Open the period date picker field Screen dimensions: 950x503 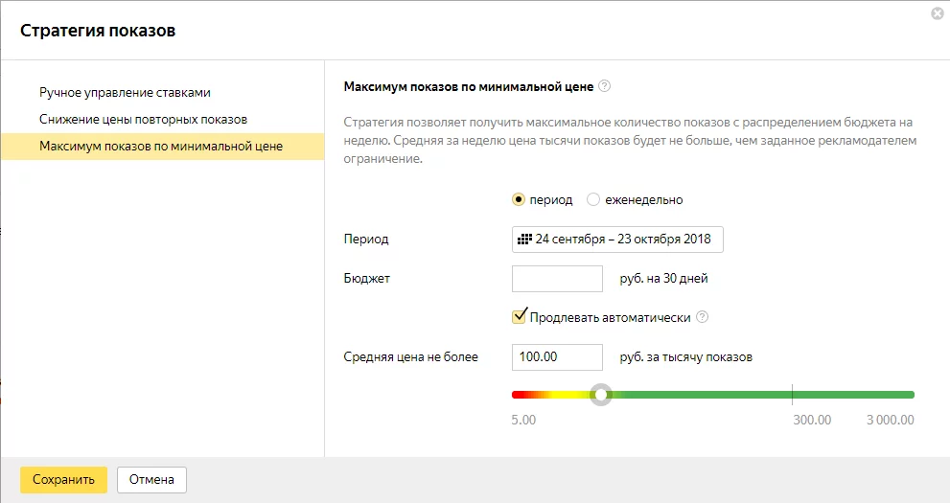pos(617,240)
